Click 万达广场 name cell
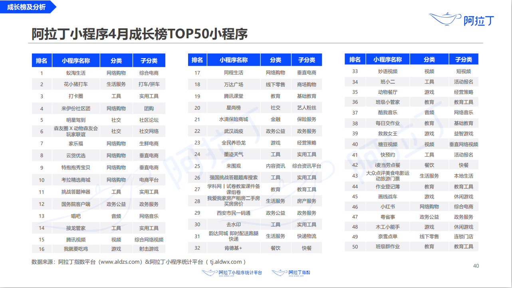Screen dimensions: 512x288 point(234,85)
